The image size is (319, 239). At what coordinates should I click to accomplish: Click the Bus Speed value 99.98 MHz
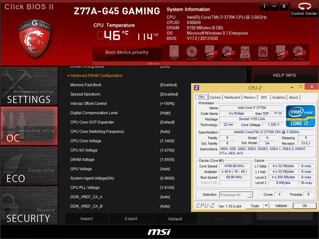234,177
